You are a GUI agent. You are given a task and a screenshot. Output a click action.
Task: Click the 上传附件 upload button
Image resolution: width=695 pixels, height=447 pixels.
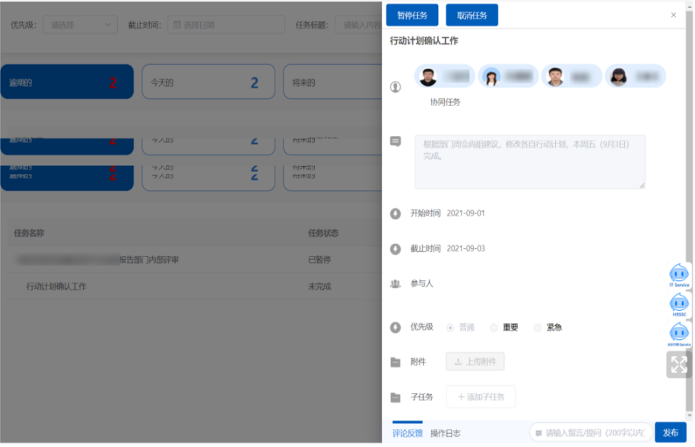[476, 362]
